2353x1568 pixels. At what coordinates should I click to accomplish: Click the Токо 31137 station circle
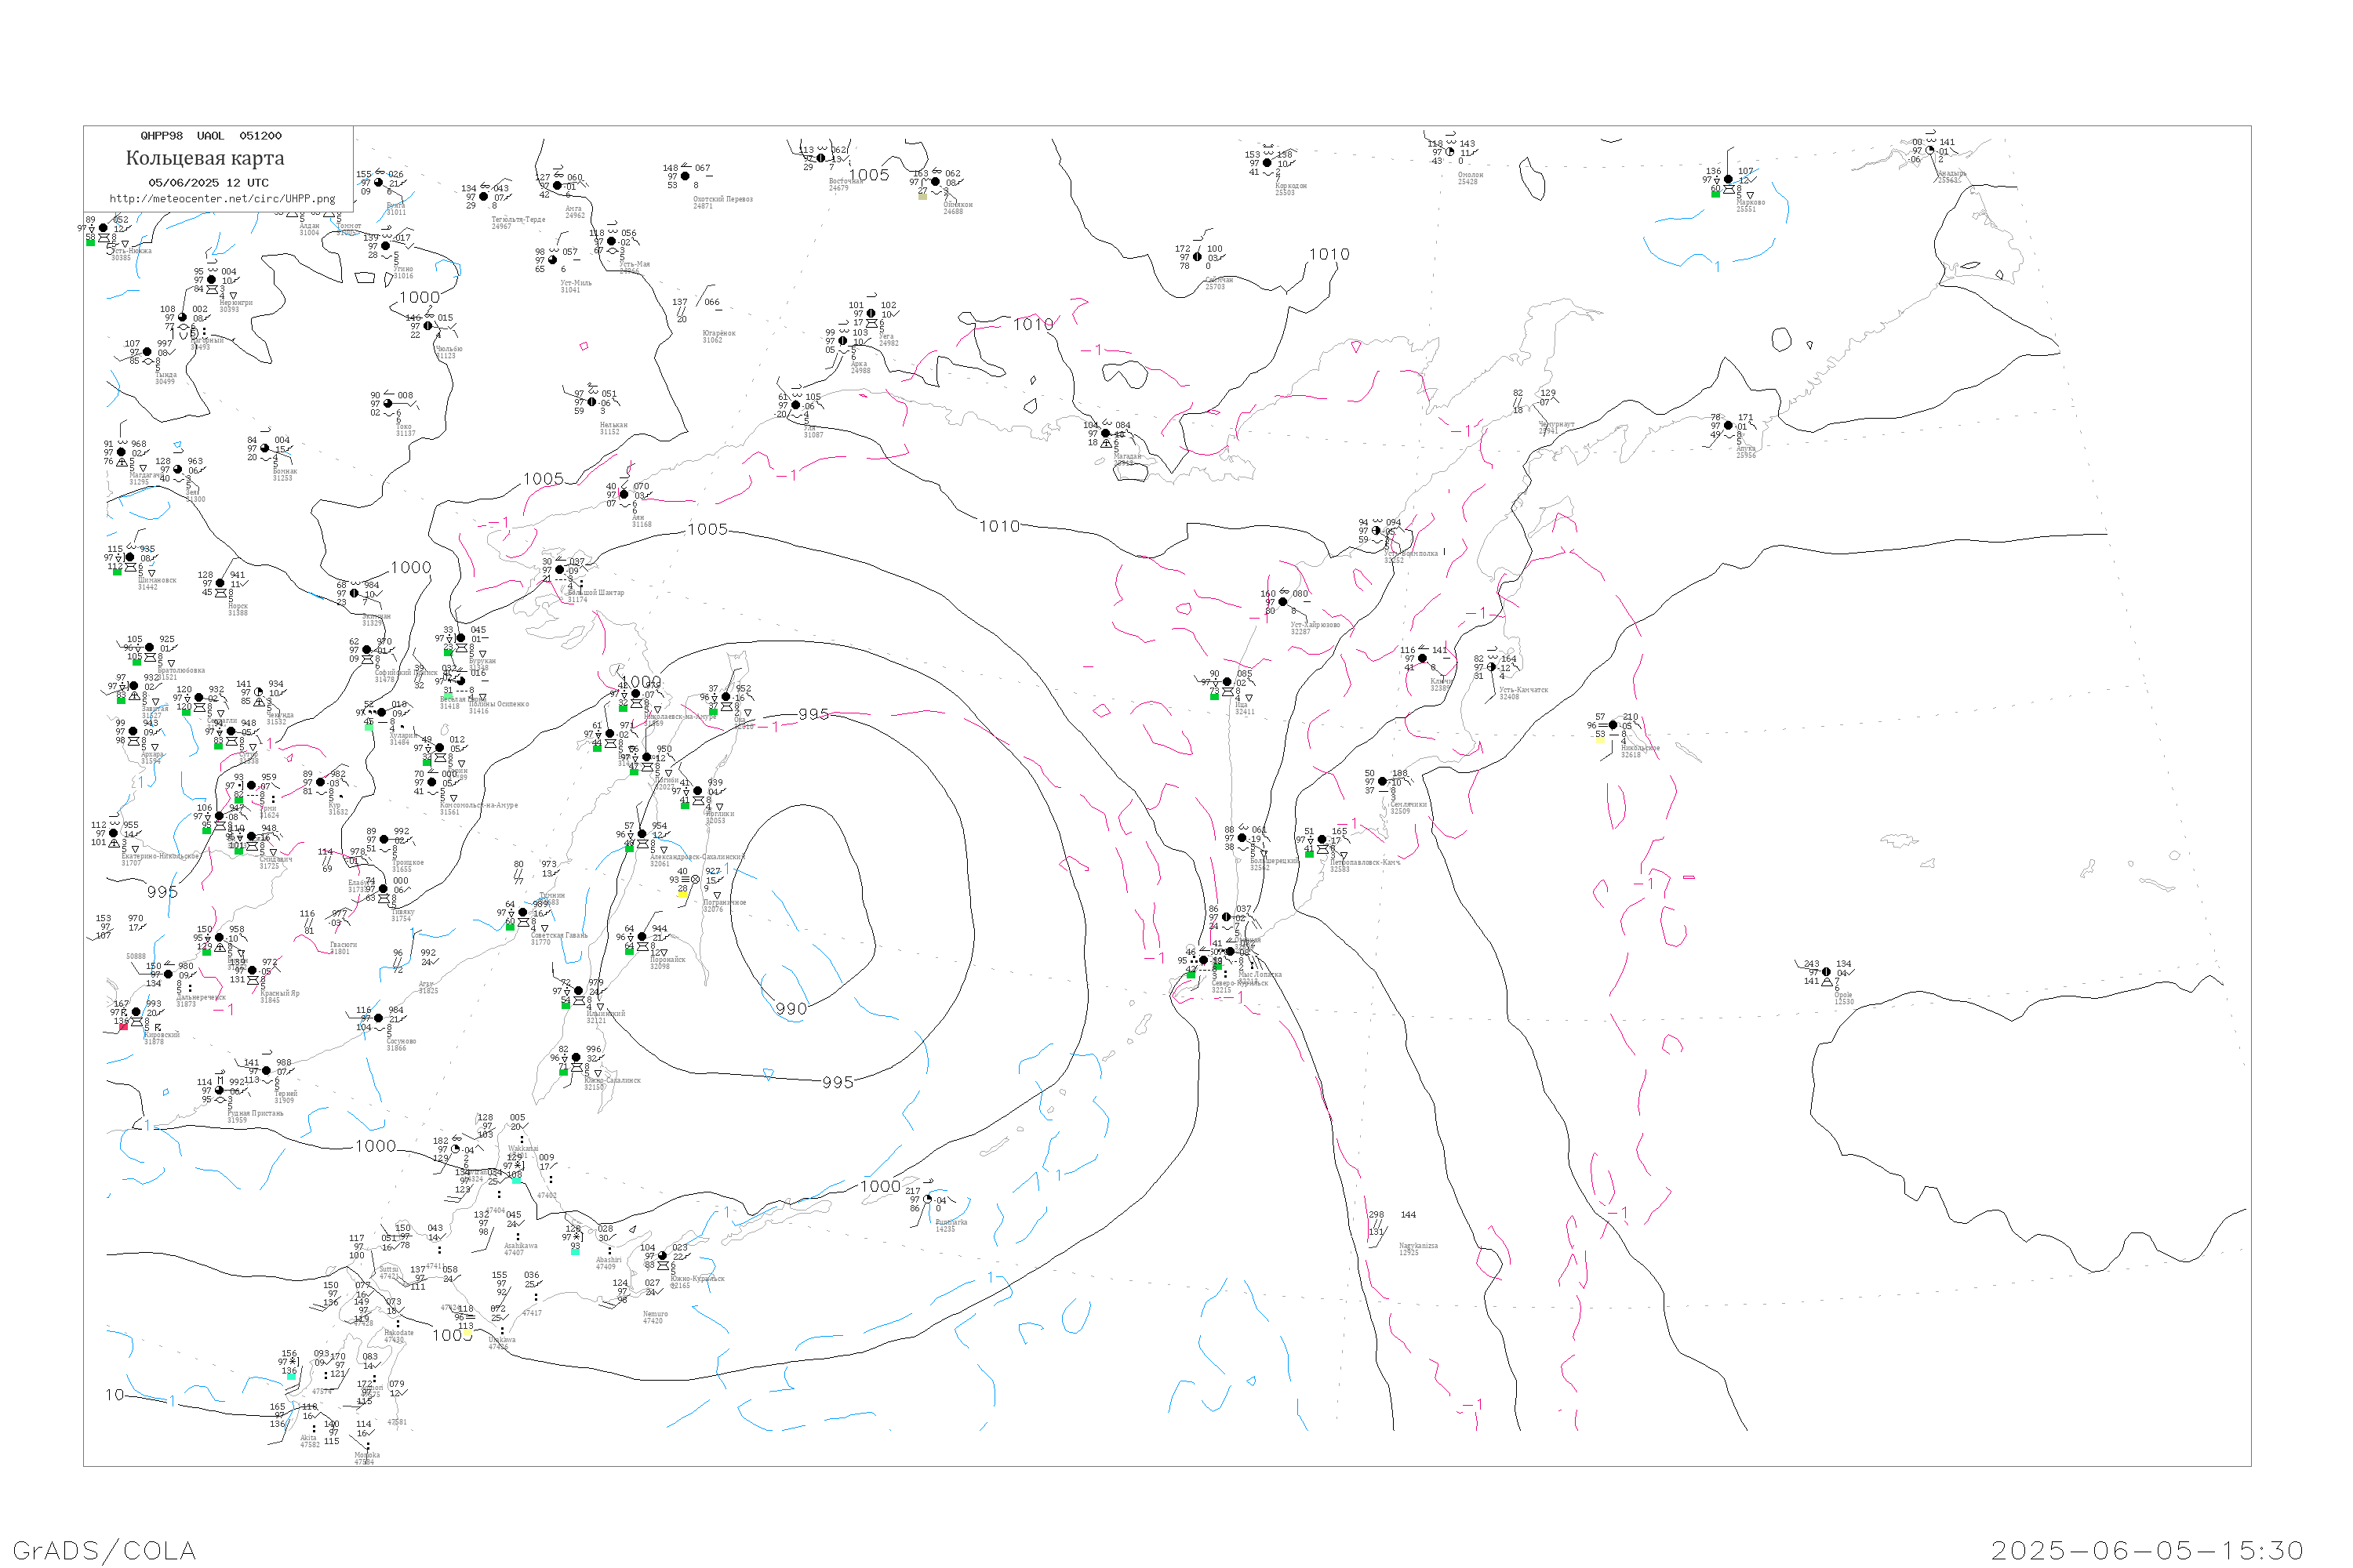coord(388,404)
